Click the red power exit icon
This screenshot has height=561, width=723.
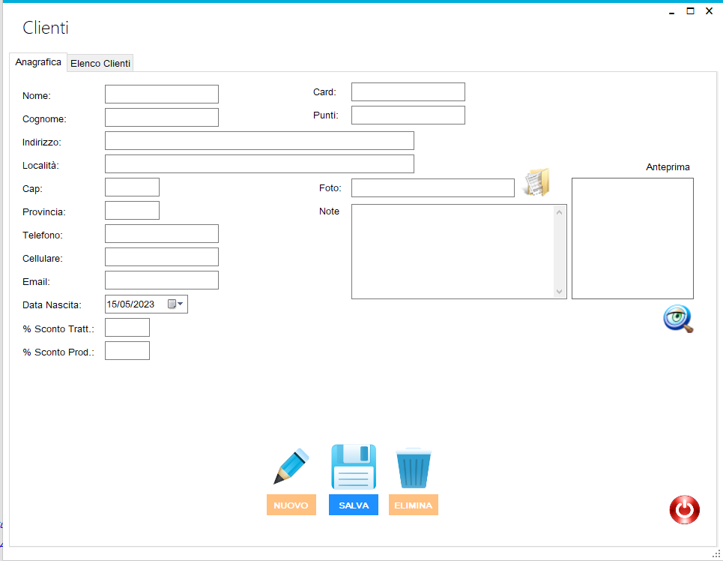tap(684, 510)
